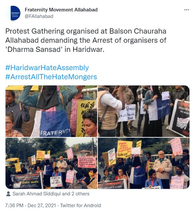
Task: View the bottom-left protest crowd photo
Action: (51, 163)
